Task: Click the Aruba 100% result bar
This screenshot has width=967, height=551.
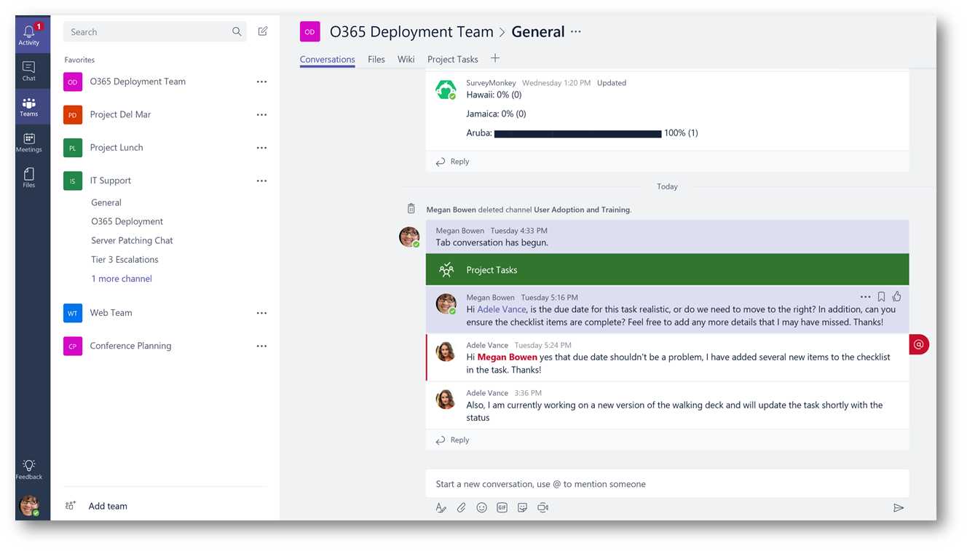Action: [x=577, y=134]
